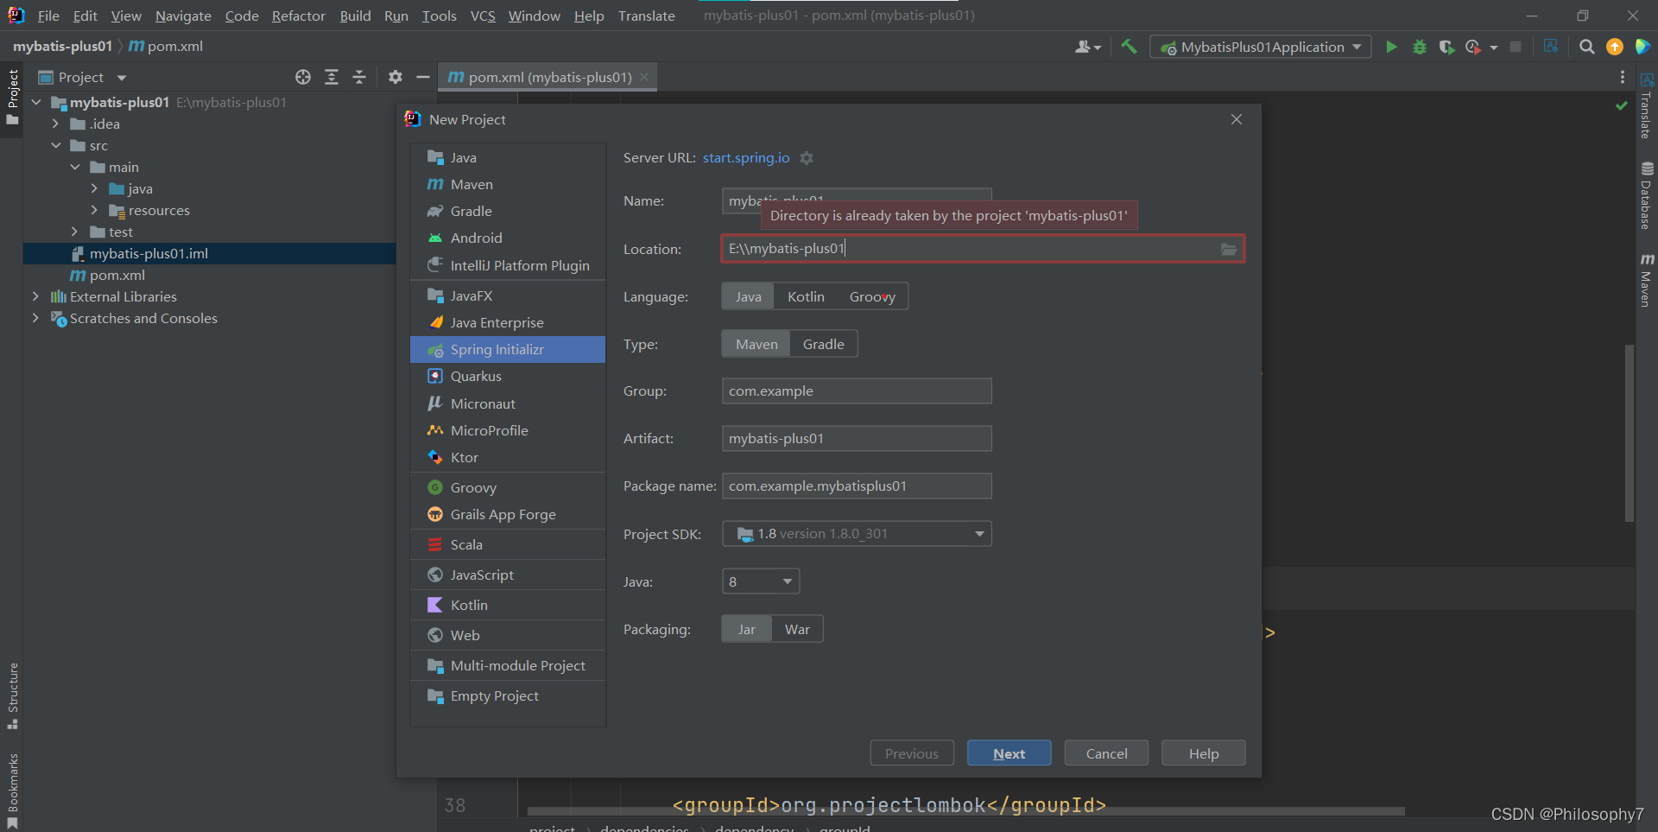Collapse the src folder in project tree
This screenshot has width=1658, height=832.
point(56,145)
